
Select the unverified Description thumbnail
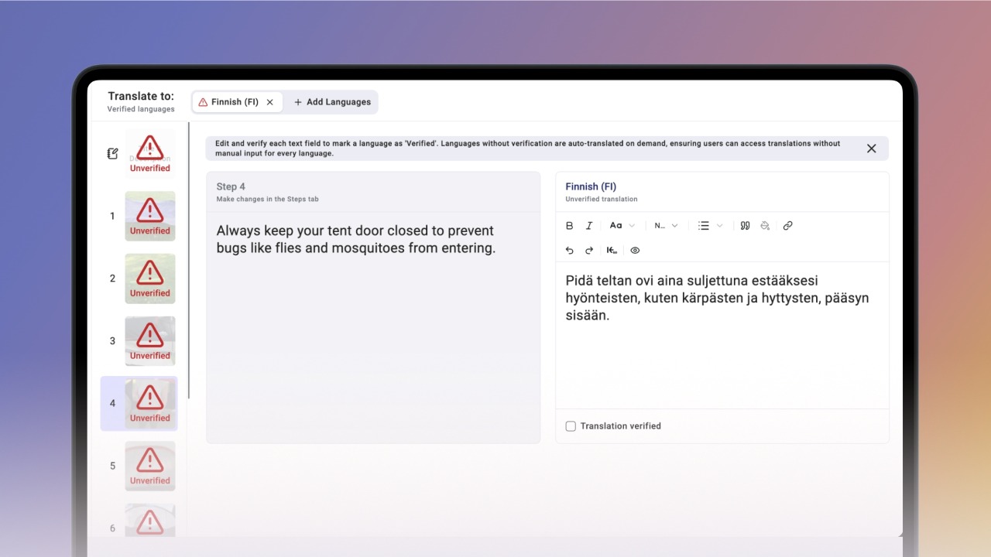point(150,153)
